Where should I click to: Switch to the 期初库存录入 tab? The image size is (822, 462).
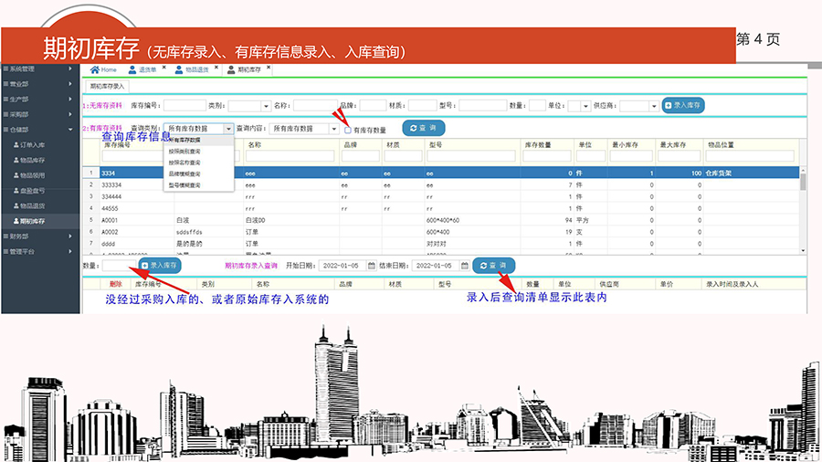point(107,85)
